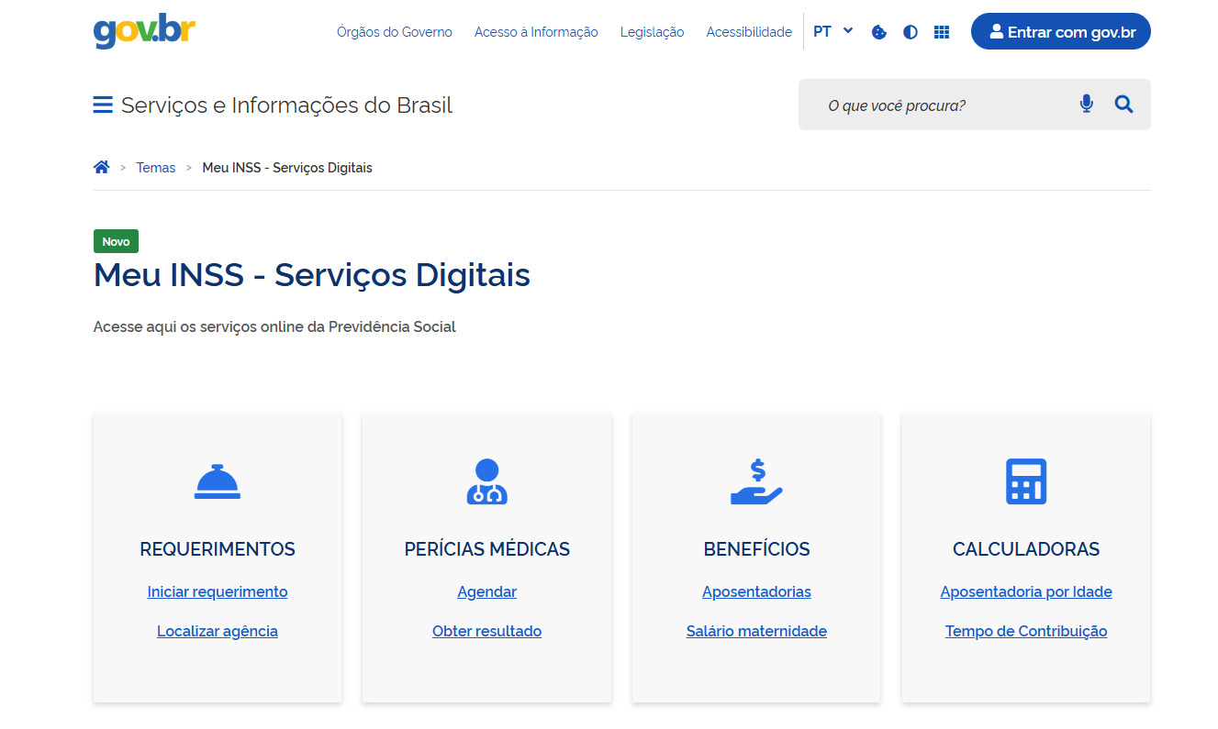Go to home via breadcrumb house icon
Image resolution: width=1218 pixels, height=729 pixels.
[101, 167]
